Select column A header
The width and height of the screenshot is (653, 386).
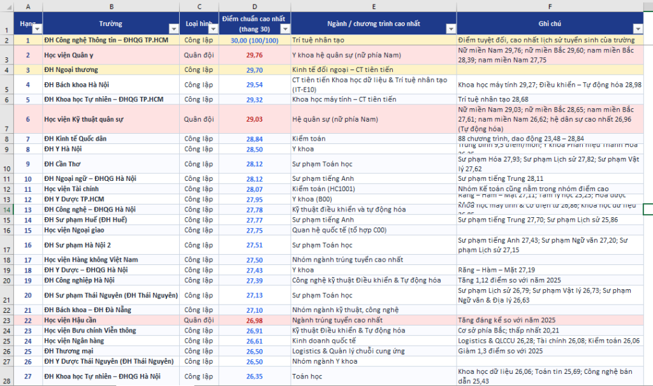[x=28, y=6]
